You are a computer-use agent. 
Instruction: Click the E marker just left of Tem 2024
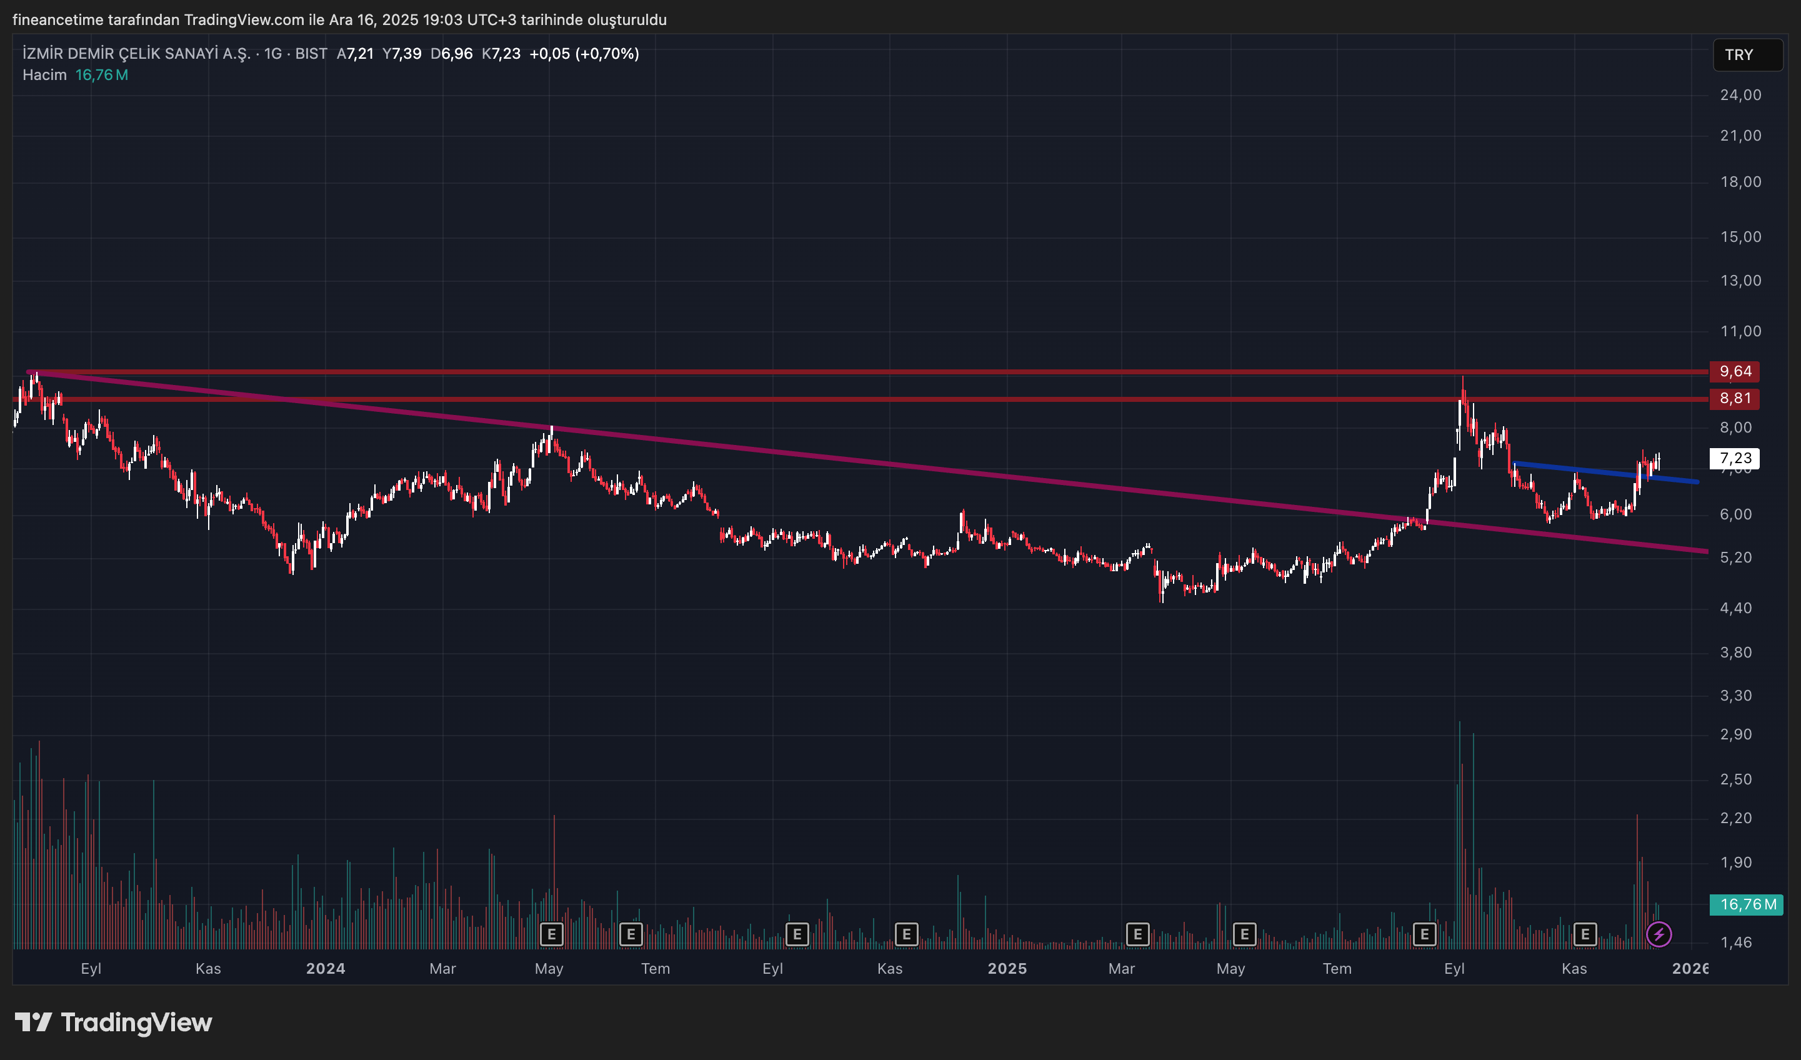631,934
